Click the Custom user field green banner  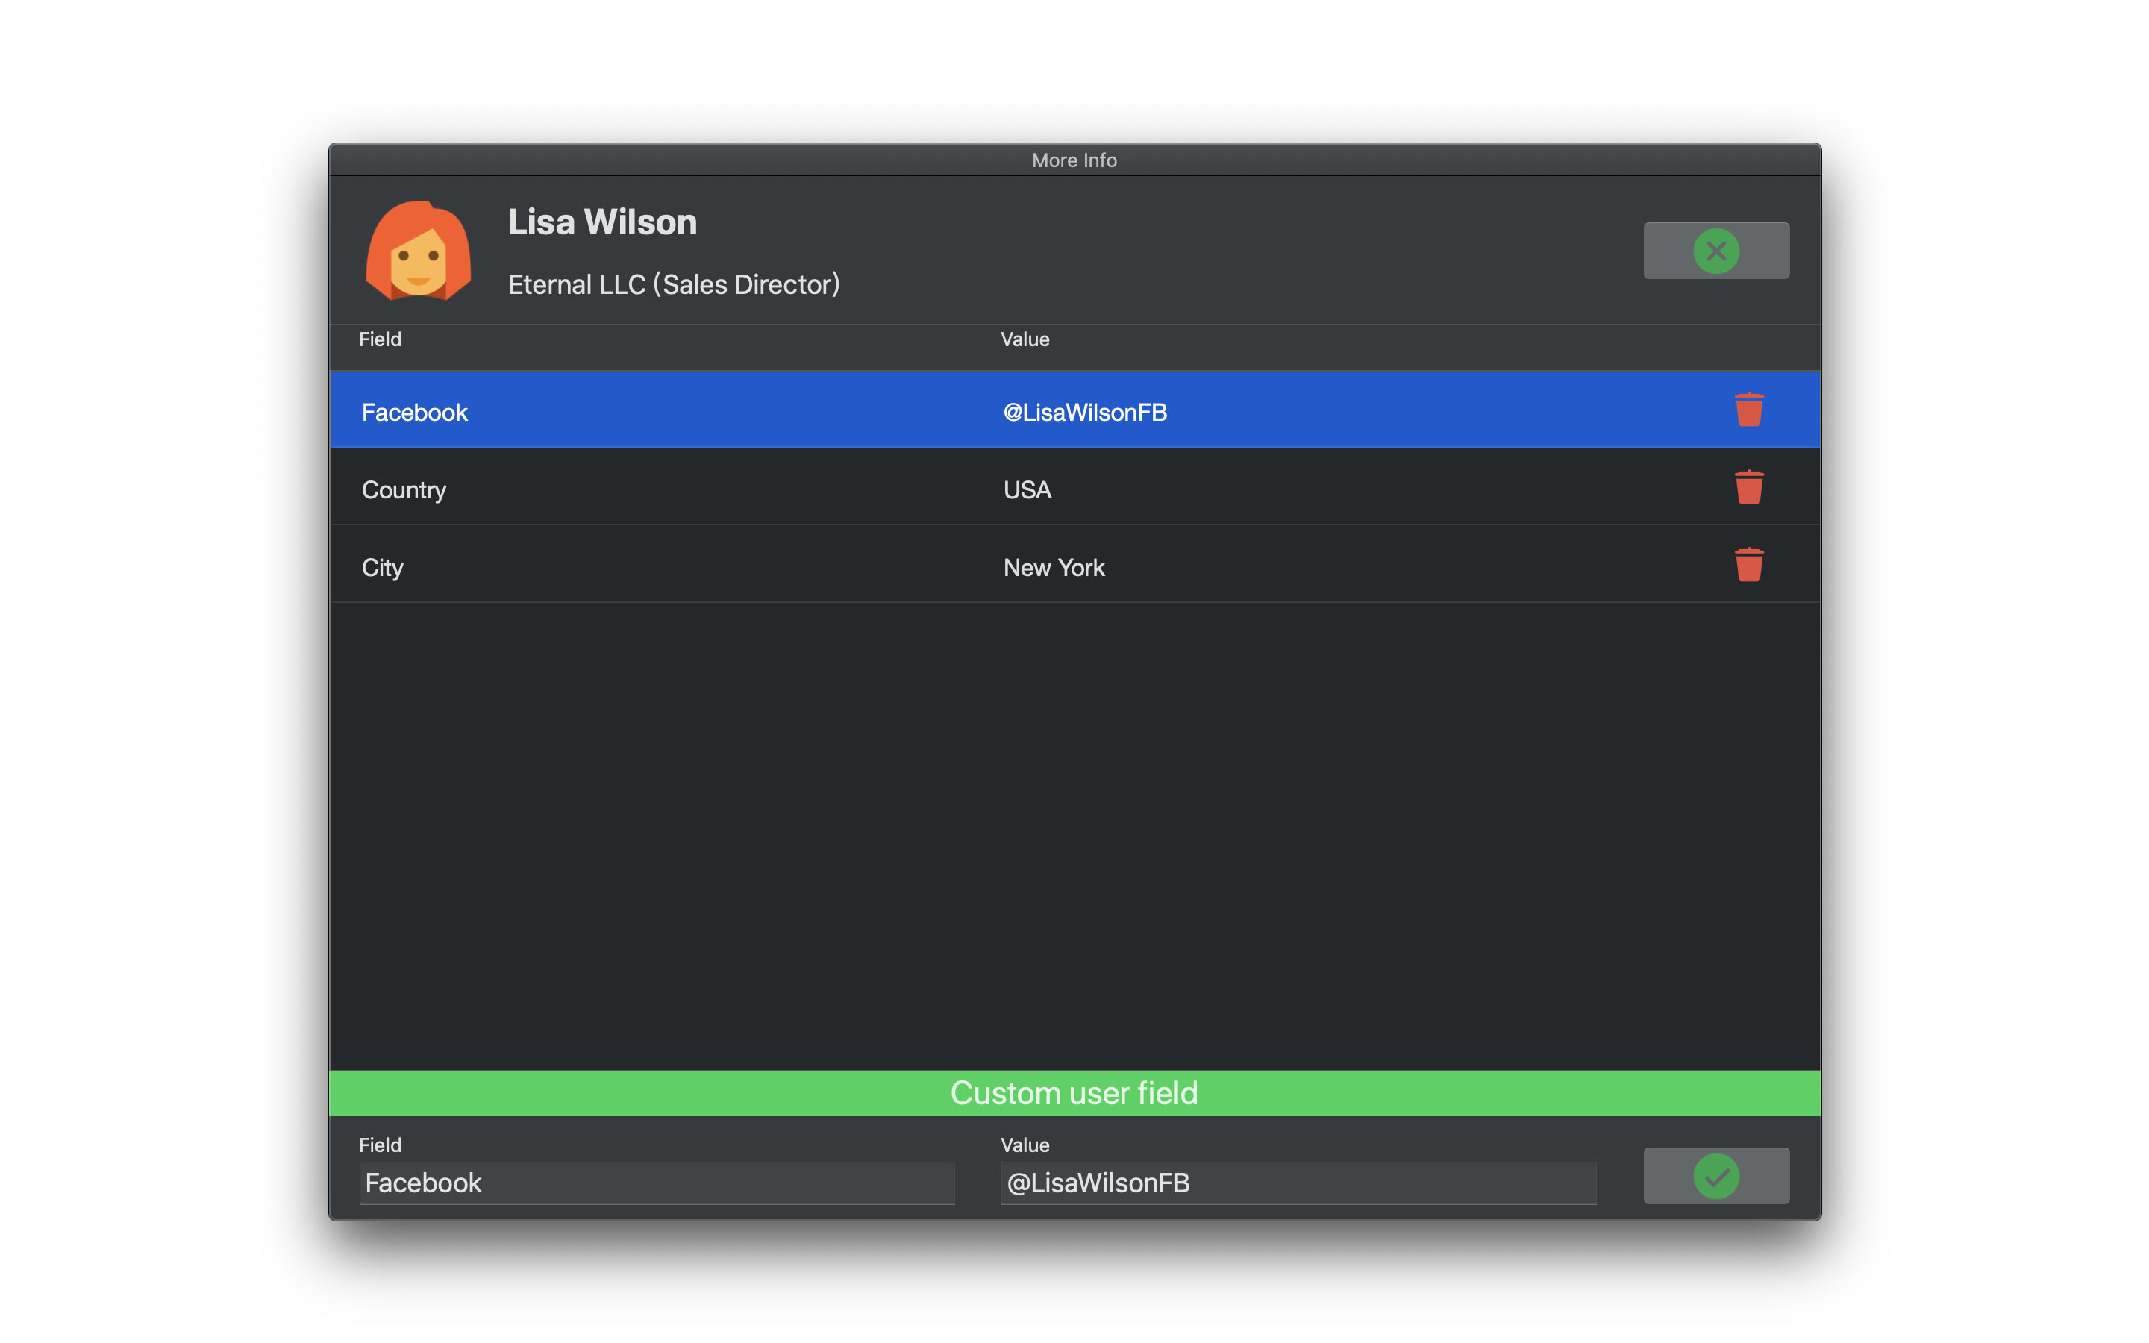click(x=1074, y=1092)
